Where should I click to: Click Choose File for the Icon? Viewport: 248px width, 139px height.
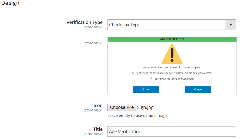(122, 107)
